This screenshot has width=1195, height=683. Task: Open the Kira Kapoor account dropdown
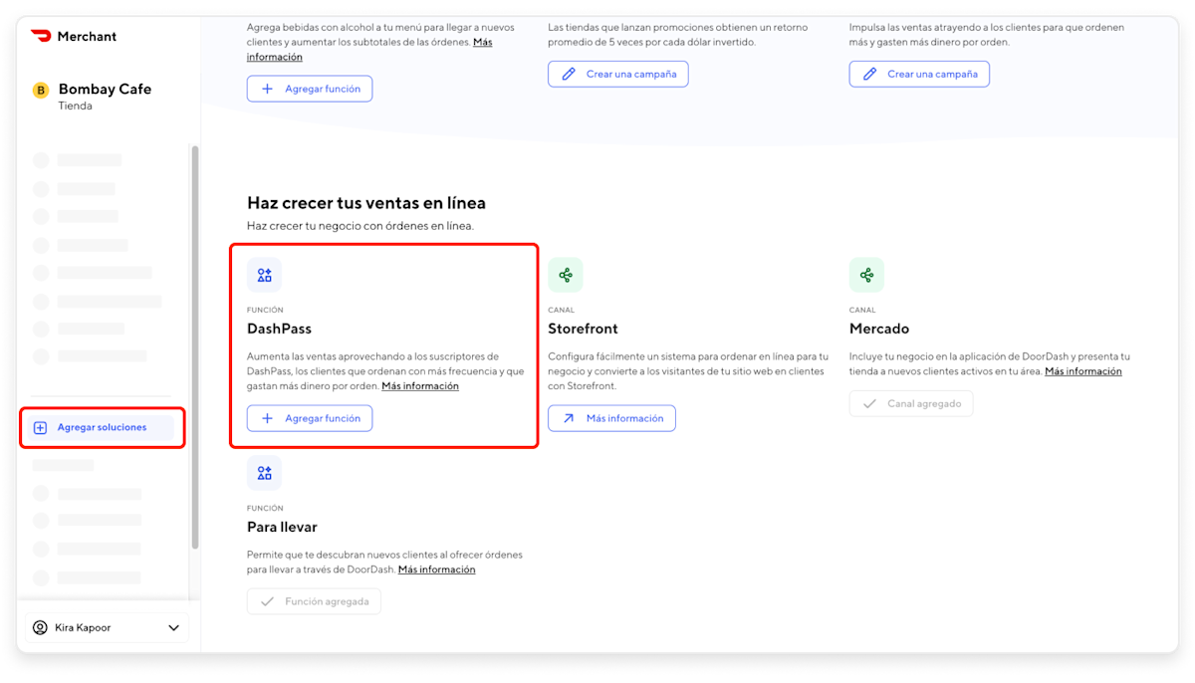point(106,628)
